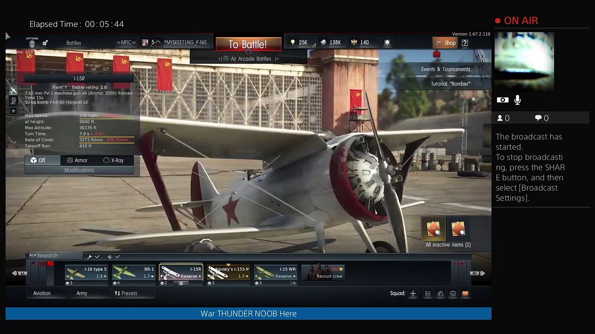Image resolution: width=595 pixels, height=334 pixels.
Task: Click All inactive items (1)
Action: click(x=448, y=245)
